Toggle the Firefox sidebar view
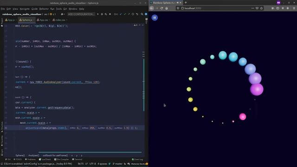 278,8
